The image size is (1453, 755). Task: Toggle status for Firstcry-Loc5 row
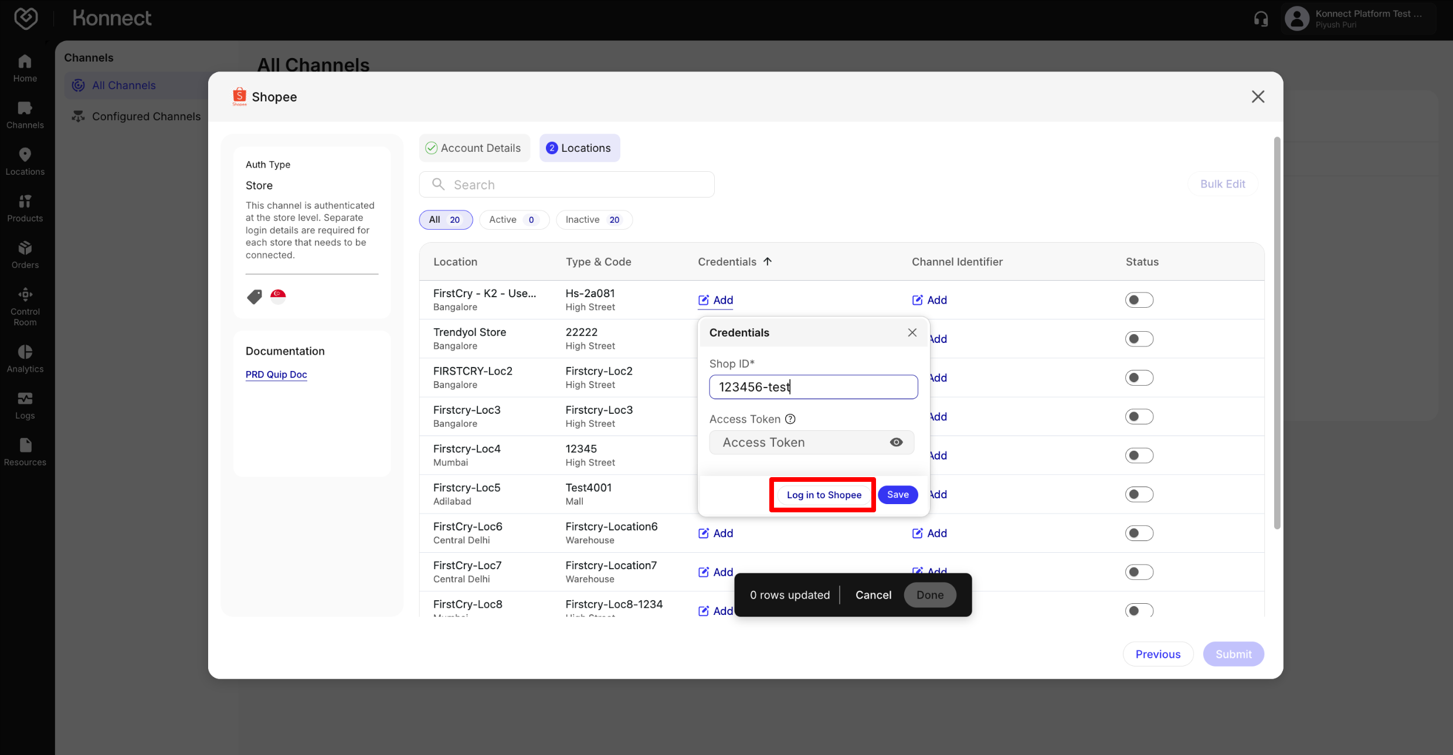pyautogui.click(x=1139, y=494)
